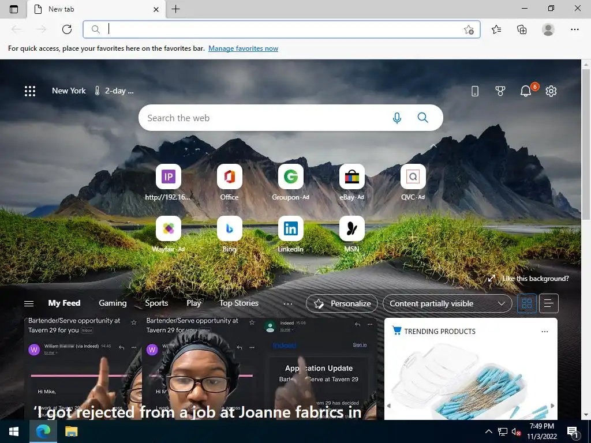The width and height of the screenshot is (591, 443).
Task: Click into the address bar
Action: pyautogui.click(x=282, y=29)
